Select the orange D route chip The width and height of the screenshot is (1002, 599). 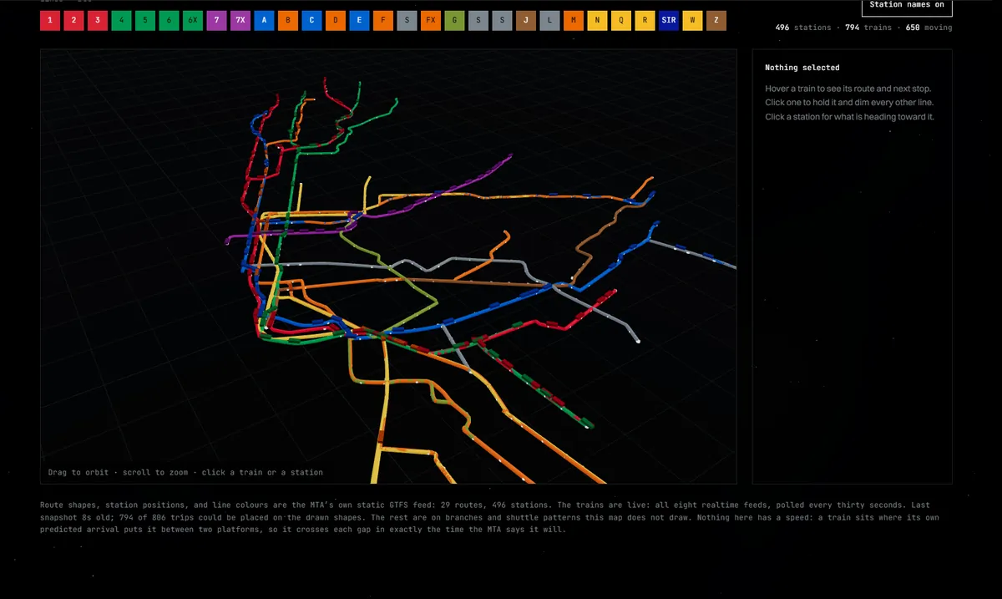click(x=336, y=21)
